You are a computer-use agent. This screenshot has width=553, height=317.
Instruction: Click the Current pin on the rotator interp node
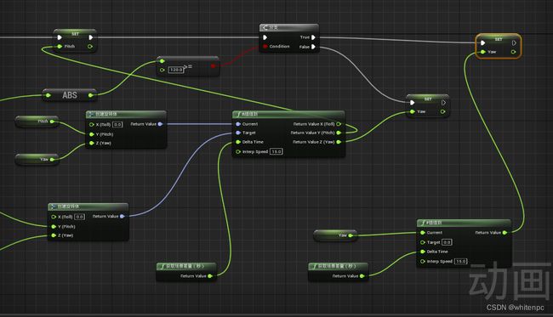click(x=238, y=124)
